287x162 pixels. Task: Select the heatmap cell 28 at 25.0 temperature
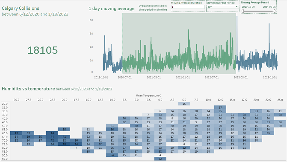click(280, 115)
